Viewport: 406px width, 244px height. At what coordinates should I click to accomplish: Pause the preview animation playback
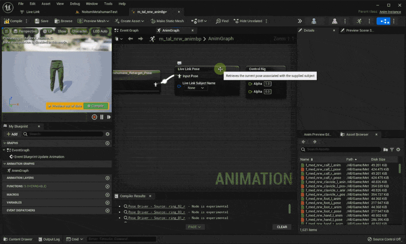[x=102, y=117]
